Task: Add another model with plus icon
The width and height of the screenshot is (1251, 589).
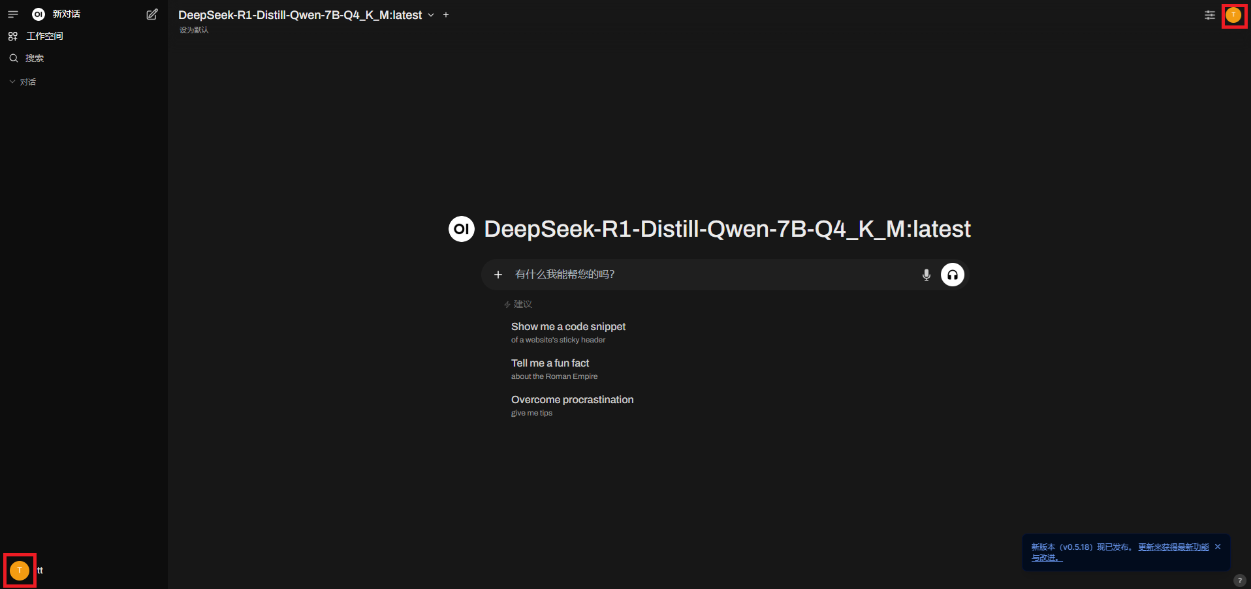Action: click(x=446, y=15)
